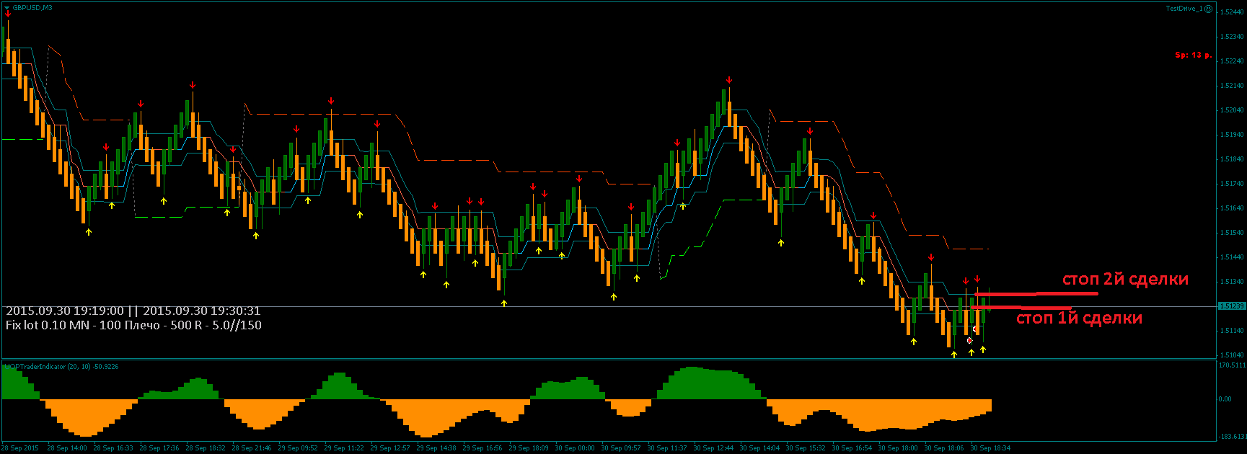Click price level 1.51740 on the axis
This screenshot has height=454, width=1247.
click(1230, 183)
